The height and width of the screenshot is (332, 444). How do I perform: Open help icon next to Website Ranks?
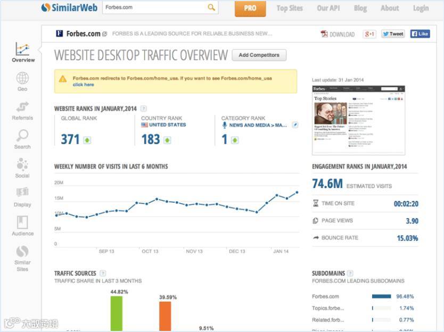pyautogui.click(x=144, y=109)
